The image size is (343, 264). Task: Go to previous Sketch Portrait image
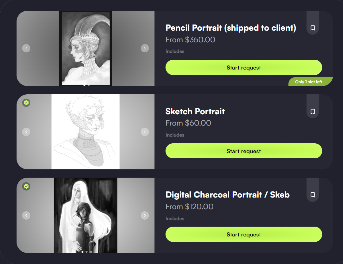click(26, 132)
